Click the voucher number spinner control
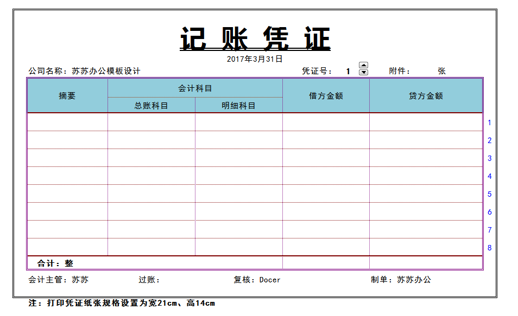Viewport: 518px width, 316px height. pyautogui.click(x=363, y=68)
